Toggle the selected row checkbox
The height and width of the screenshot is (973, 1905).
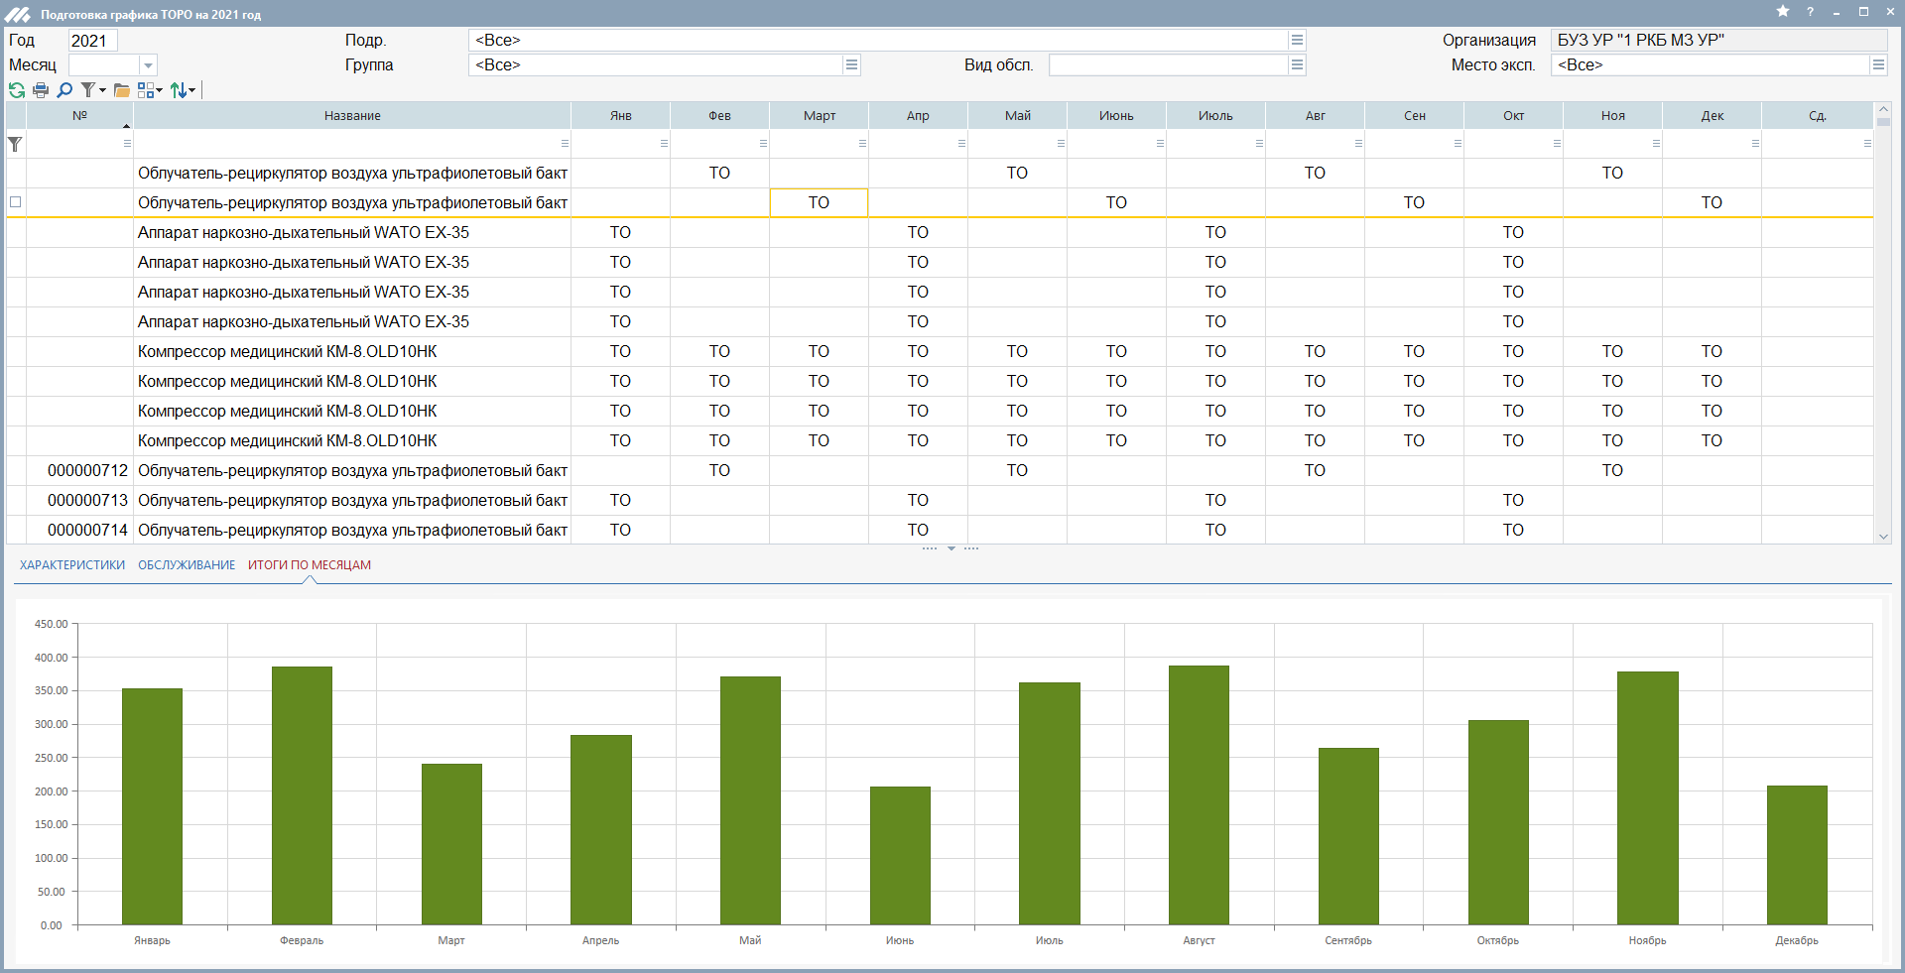[x=15, y=202]
